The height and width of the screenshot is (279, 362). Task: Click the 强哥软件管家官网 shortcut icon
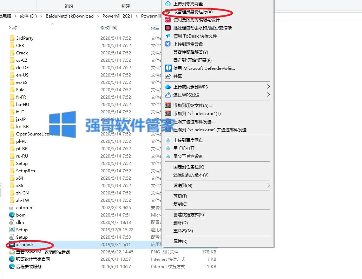[12, 259]
